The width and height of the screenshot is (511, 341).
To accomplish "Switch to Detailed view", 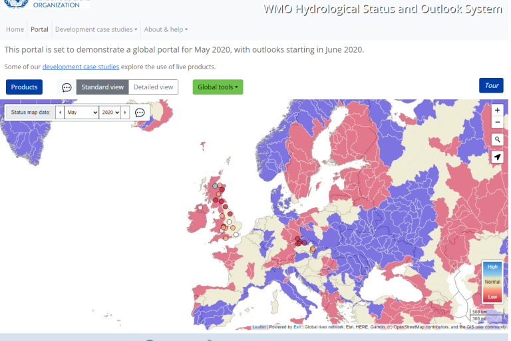I will [x=153, y=87].
